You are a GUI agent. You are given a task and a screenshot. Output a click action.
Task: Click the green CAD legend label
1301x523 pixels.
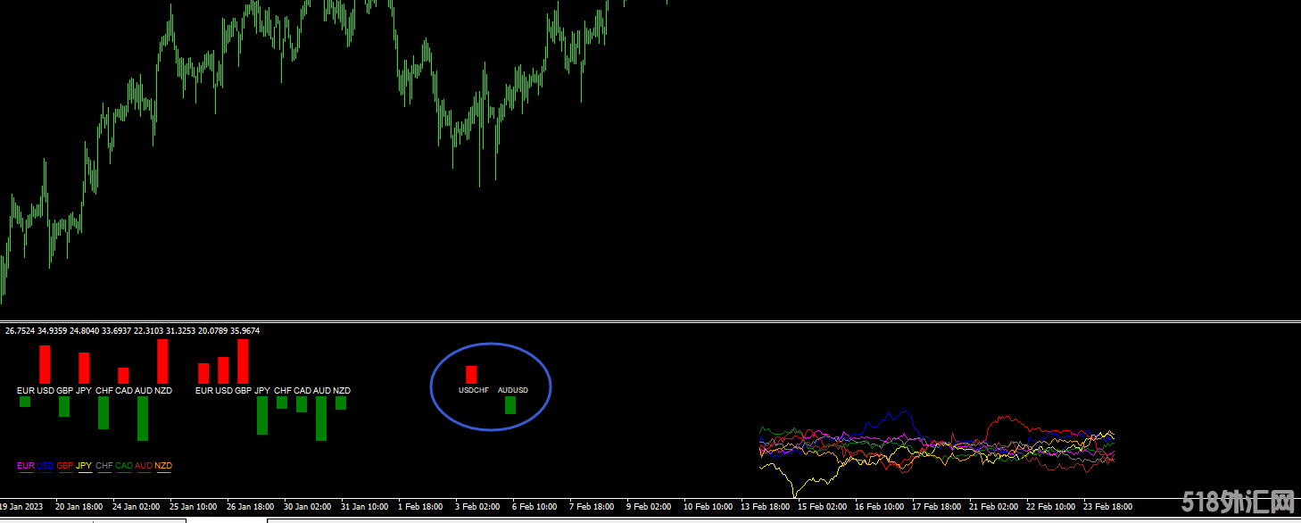(x=124, y=466)
